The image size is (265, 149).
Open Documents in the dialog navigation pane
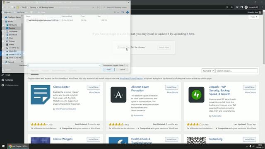[x=13, y=31]
